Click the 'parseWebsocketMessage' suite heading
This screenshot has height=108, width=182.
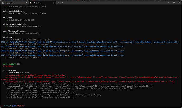click(x=14, y=31)
